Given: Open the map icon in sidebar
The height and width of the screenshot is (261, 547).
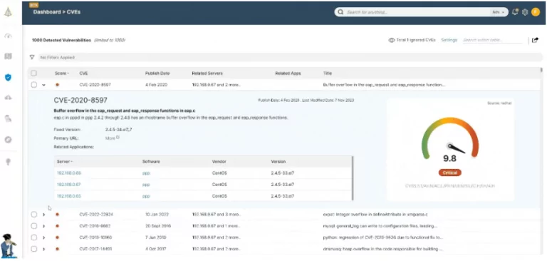Looking at the screenshot, I should [x=8, y=56].
